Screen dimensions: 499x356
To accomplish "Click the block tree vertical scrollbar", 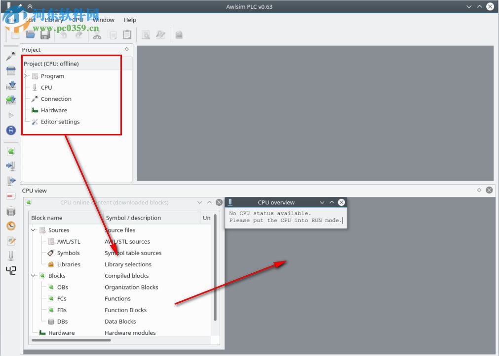I will pyautogui.click(x=215, y=267).
